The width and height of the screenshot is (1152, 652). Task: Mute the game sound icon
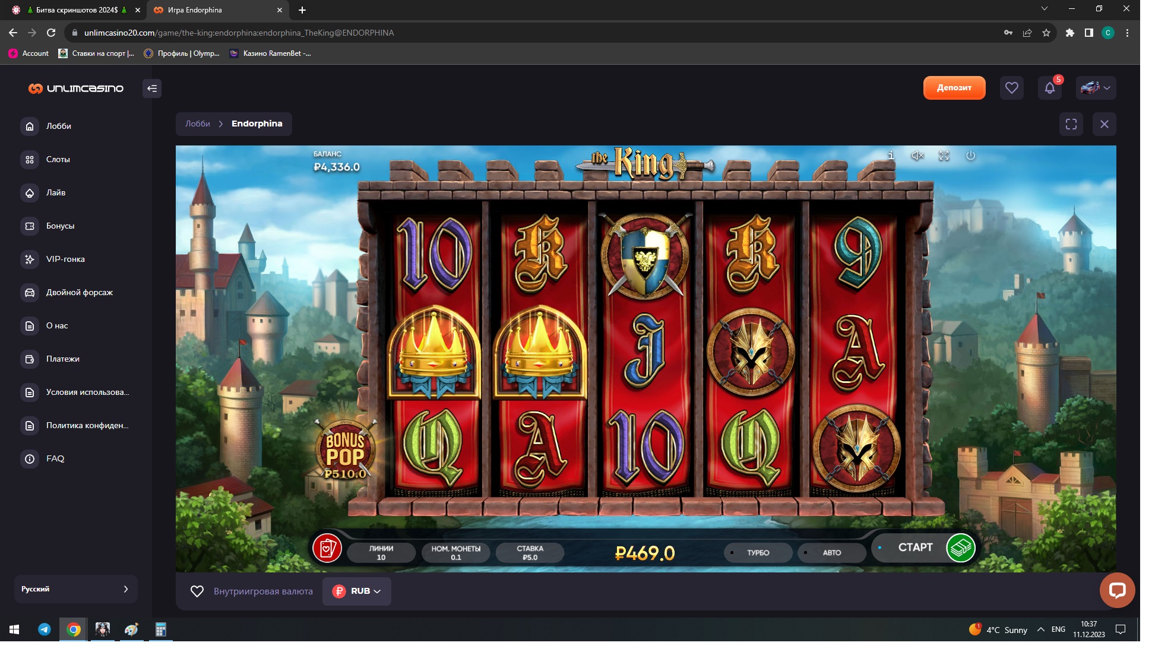click(x=917, y=156)
